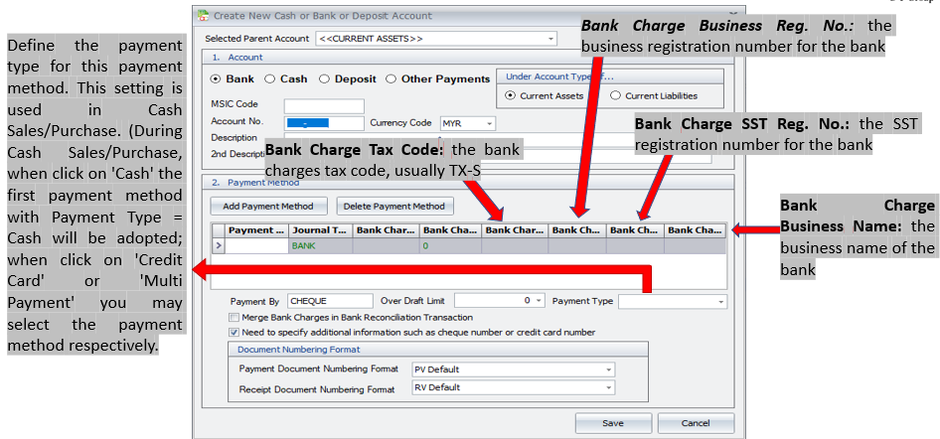Select the Cash radio option
940x439 pixels.
pyautogui.click(x=272, y=78)
